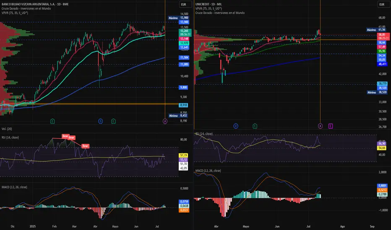The height and width of the screenshot is (230, 391).
Task: Open the green earnings E icon on UniCredit chart
Action: pyautogui.click(x=255, y=126)
